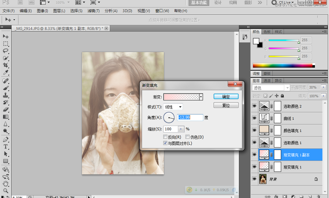
Task: Select the Rectangular Marquee tool
Action: pyautogui.click(x=6, y=44)
